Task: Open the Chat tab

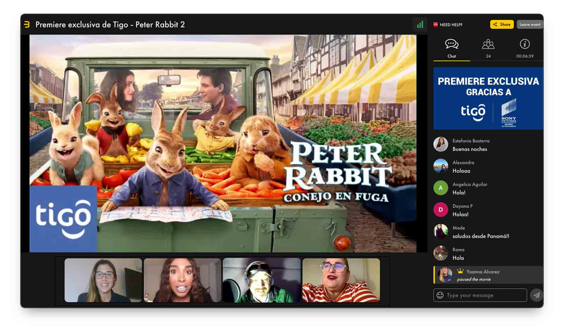Action: click(x=452, y=48)
